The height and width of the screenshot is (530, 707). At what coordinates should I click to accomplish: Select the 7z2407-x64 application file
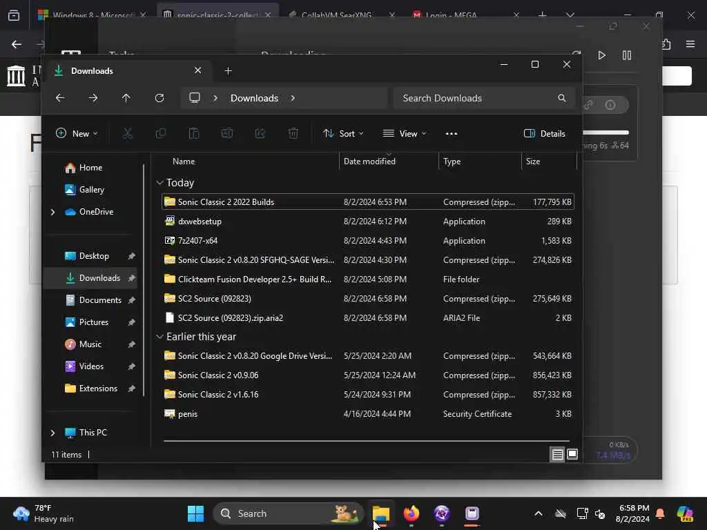[x=368, y=241]
